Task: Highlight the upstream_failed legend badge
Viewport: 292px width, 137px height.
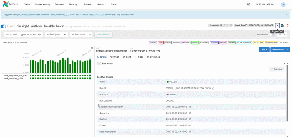Action: 272,43
